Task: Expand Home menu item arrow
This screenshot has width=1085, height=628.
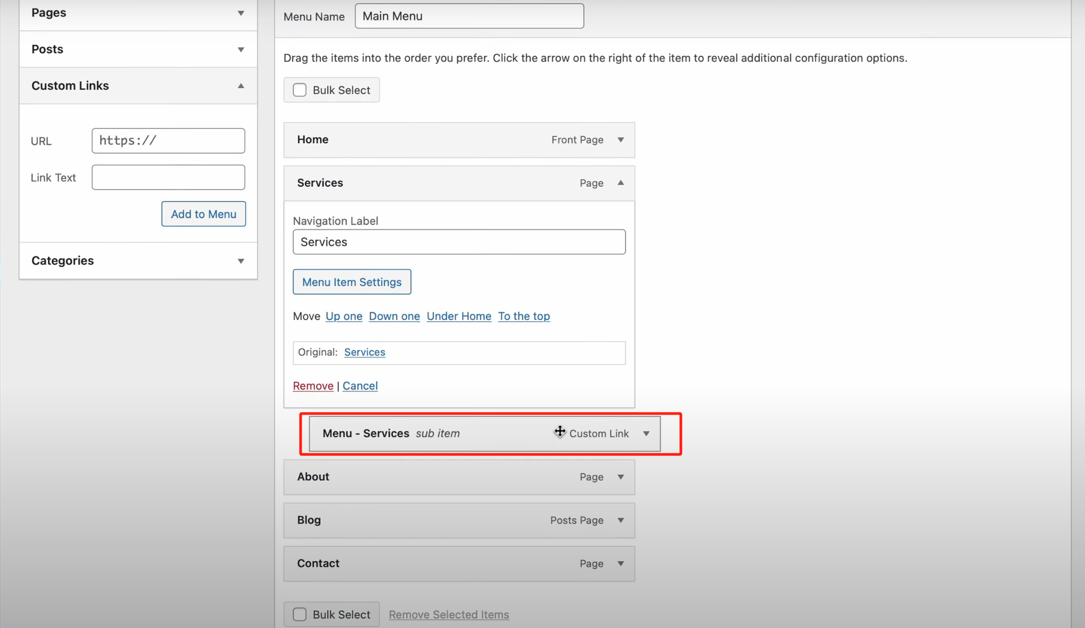Action: [x=620, y=140]
